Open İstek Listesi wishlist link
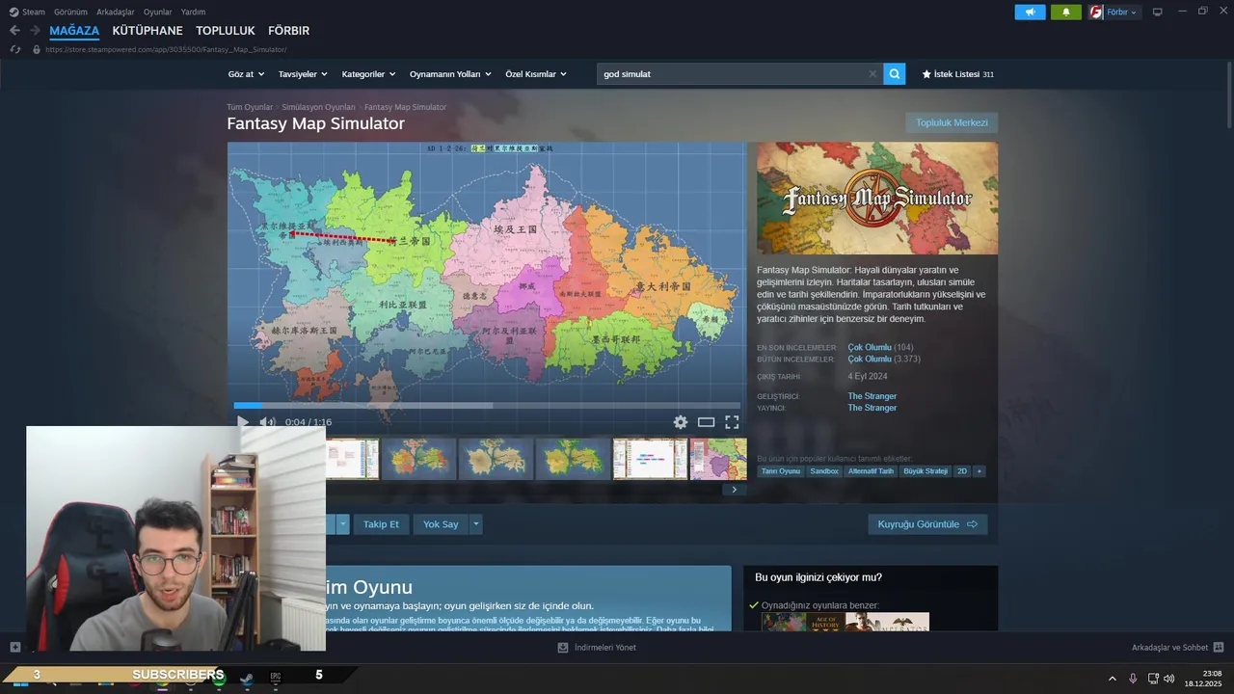Screen dimensions: 1234x694 coord(957,74)
